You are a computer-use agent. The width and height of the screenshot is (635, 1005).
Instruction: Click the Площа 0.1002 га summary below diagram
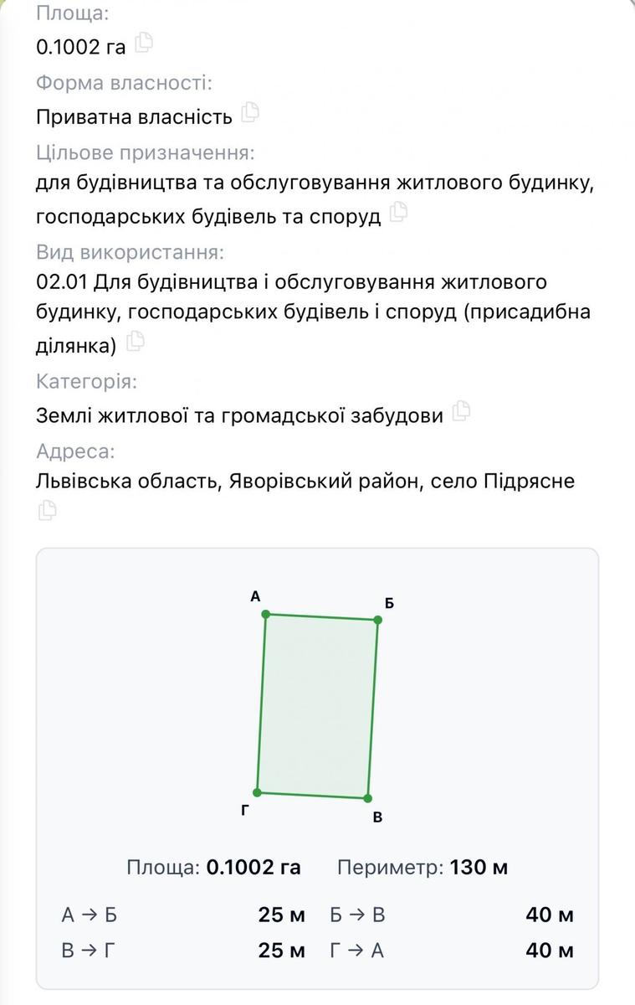pos(213,867)
